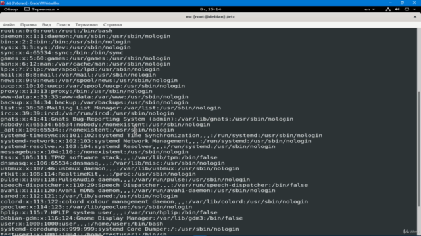Click the man:x:6:12 line
Screen dimensions: 421x236
point(86,64)
